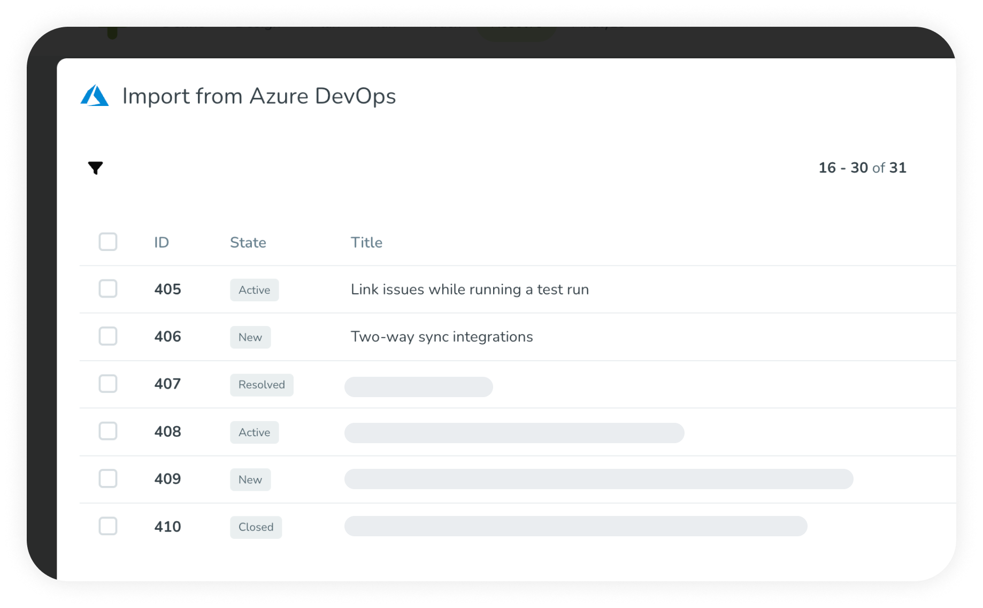This screenshot has width=983, height=608.
Task: Click the Closed badge on row 410
Action: 256,527
